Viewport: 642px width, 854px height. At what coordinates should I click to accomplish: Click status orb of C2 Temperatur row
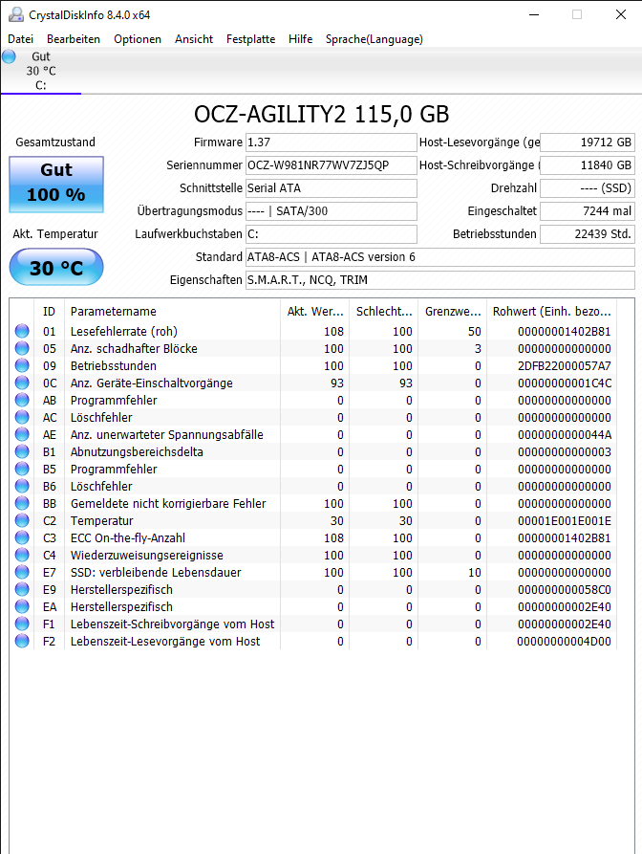pos(22,520)
